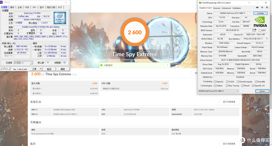Image resolution: width=272 pixels, height=146 pixels.
Task: Click green valid-score checkmark icon
Action: click(x=101, y=65)
